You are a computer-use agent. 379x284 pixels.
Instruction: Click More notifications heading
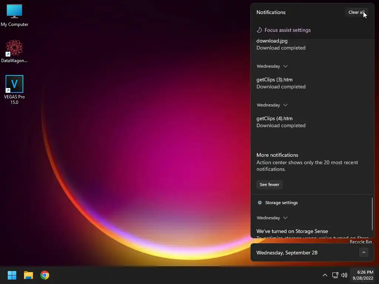point(277,155)
